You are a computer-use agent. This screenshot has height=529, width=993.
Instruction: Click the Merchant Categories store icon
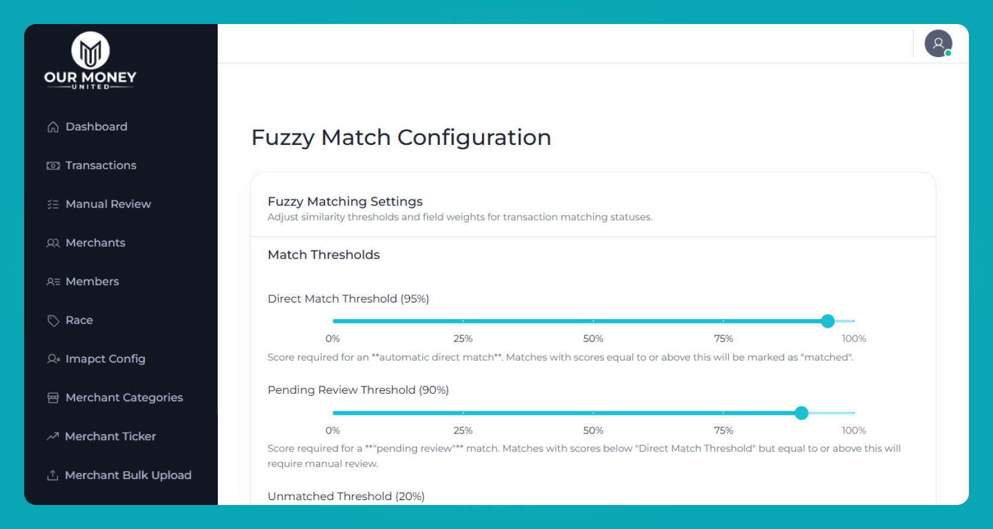pos(53,398)
